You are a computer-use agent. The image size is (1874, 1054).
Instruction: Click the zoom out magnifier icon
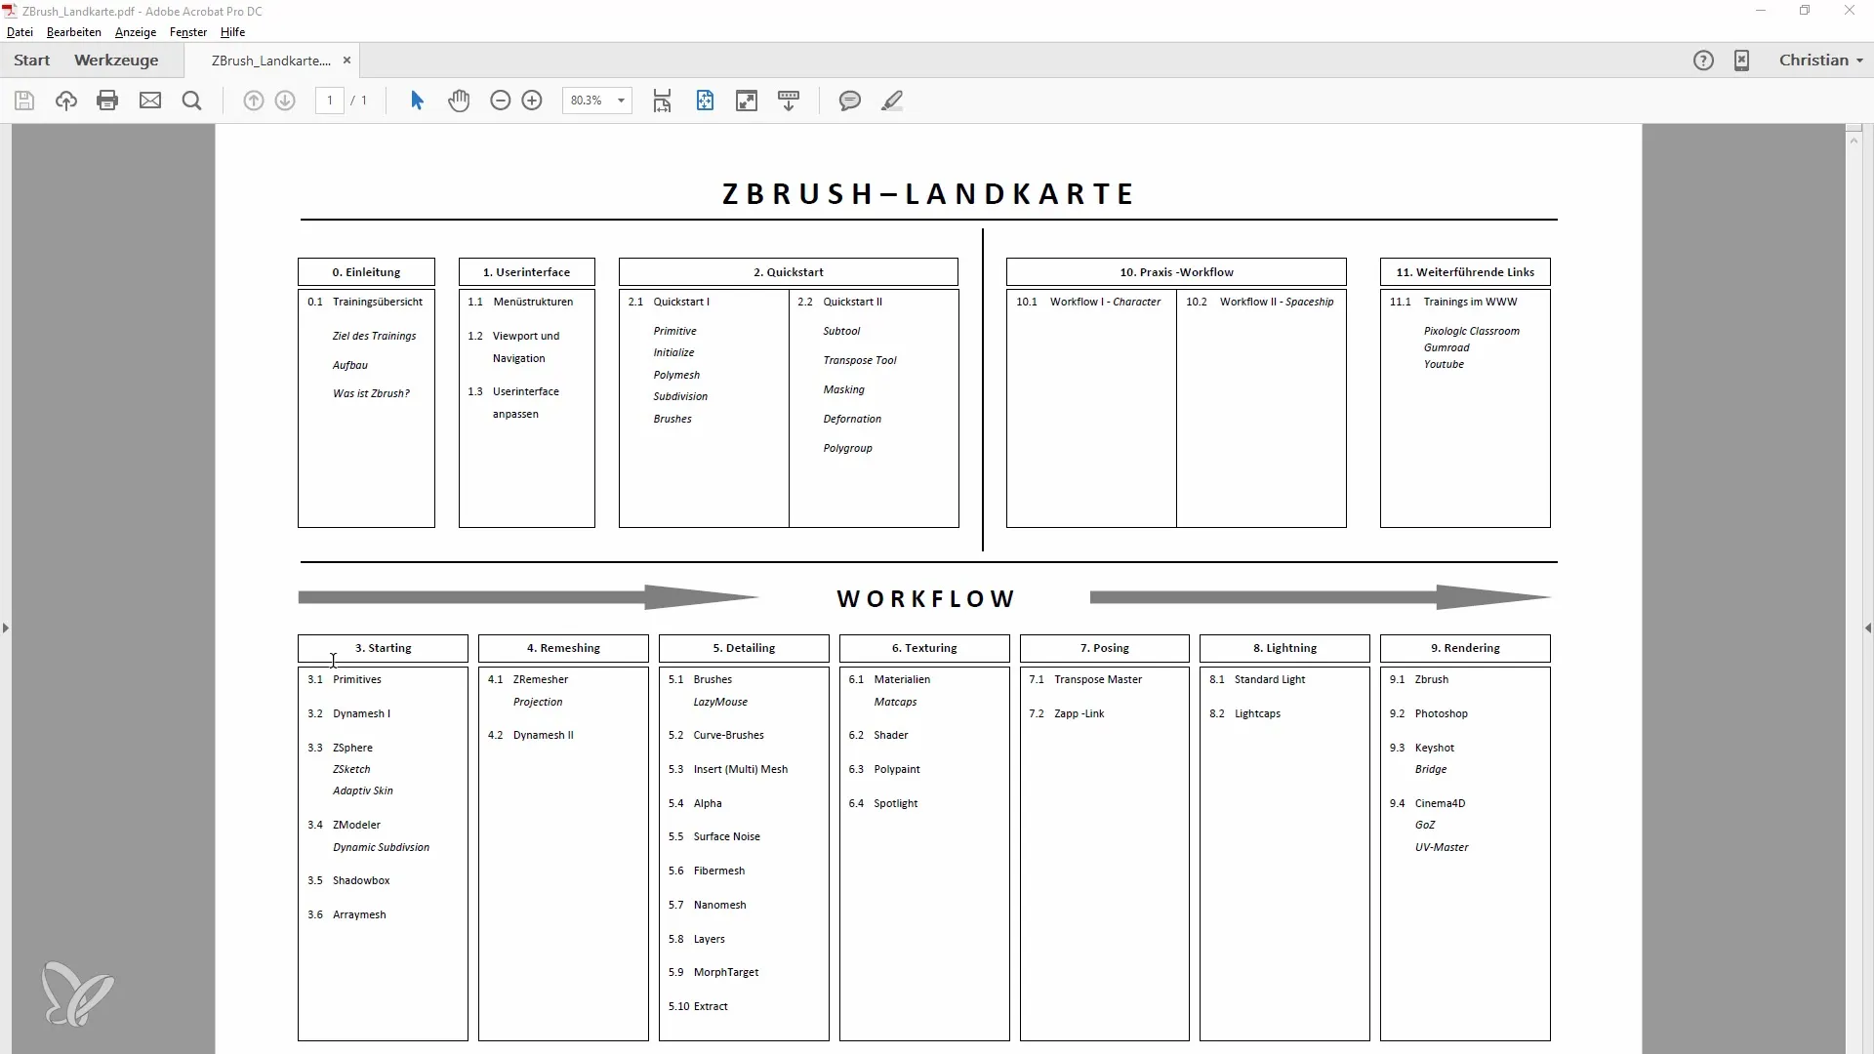tap(500, 101)
